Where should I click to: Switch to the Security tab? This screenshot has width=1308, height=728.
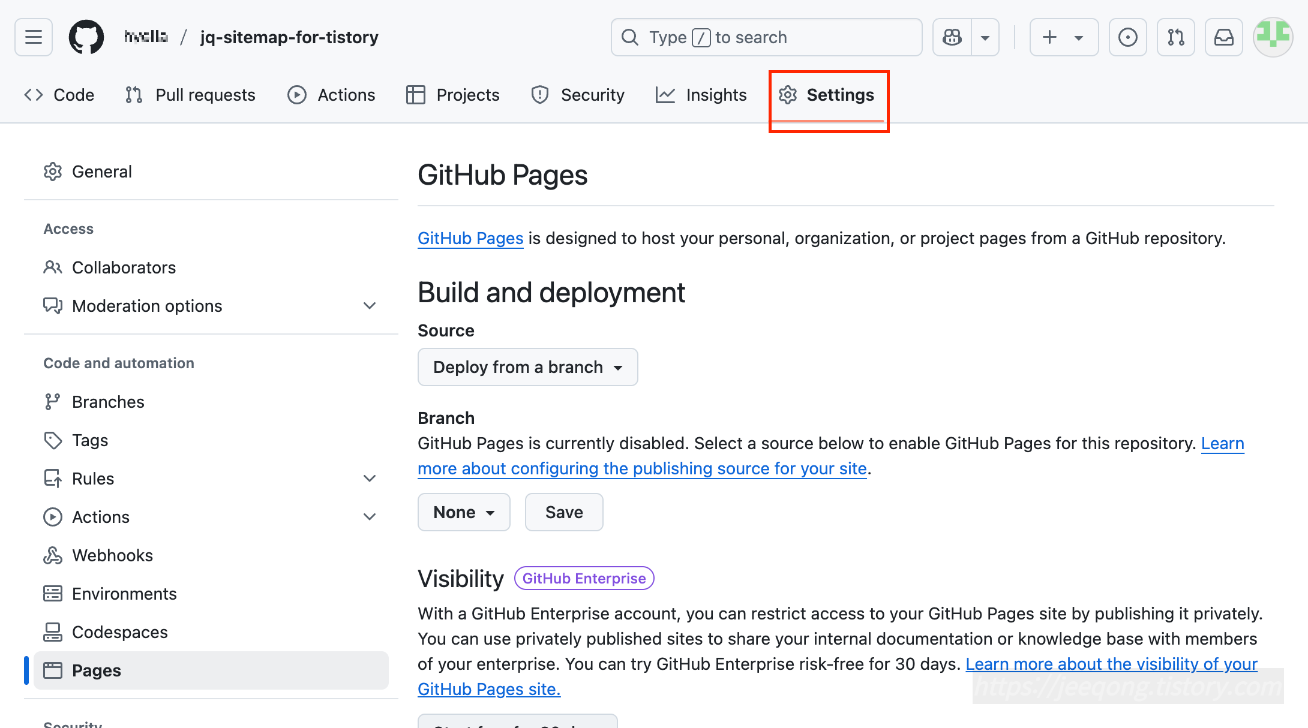tap(578, 95)
